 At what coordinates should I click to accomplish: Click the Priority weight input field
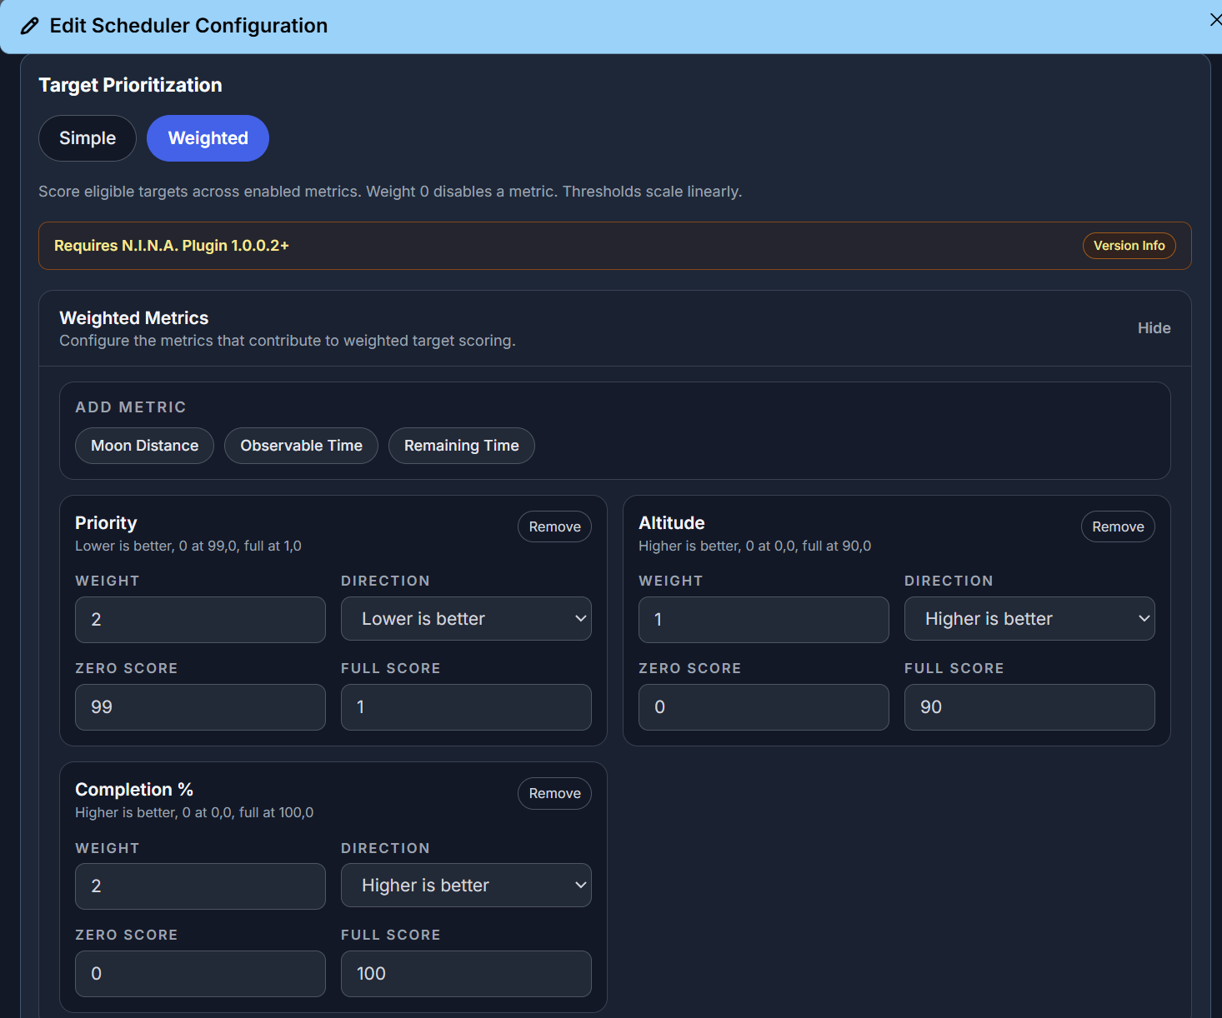click(200, 620)
